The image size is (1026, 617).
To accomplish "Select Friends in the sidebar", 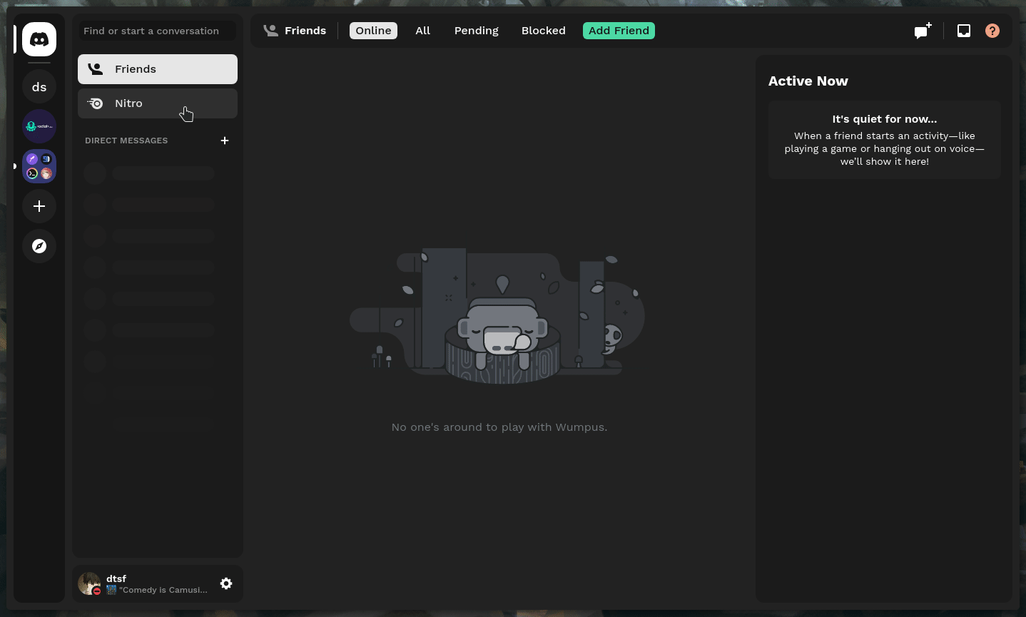I will (158, 69).
